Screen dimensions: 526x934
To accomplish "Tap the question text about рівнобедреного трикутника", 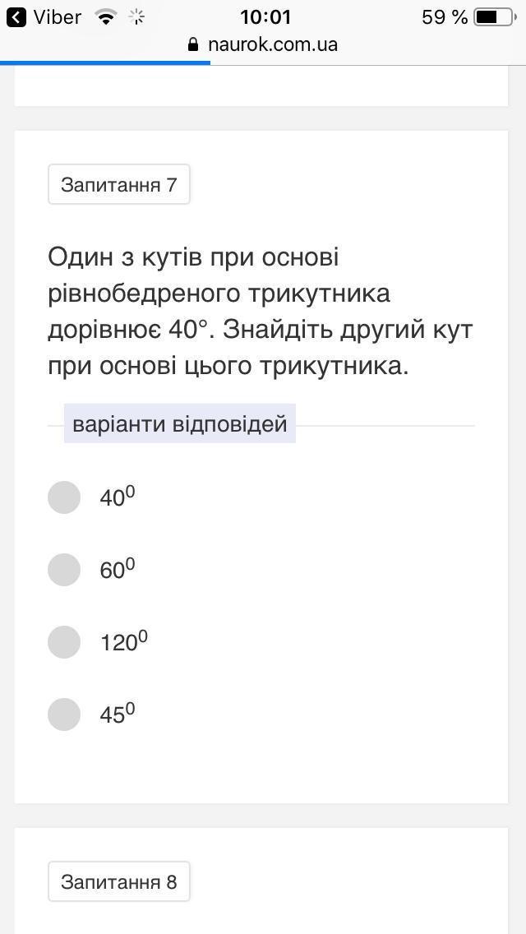I will point(261,312).
